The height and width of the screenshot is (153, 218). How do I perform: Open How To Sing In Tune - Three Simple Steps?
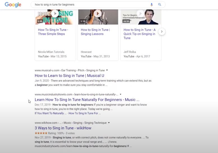click(x=53, y=32)
